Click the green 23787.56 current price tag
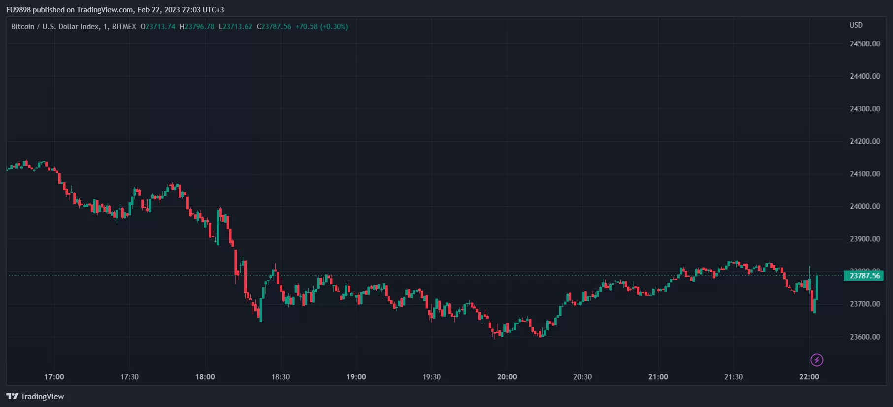893x407 pixels. (864, 275)
